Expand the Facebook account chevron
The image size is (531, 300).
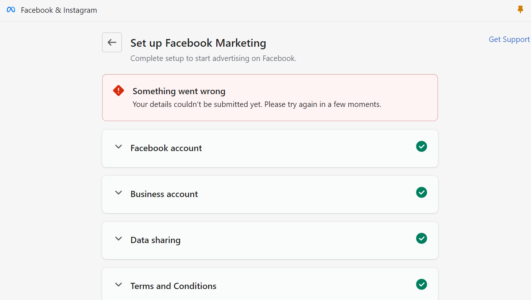119,147
